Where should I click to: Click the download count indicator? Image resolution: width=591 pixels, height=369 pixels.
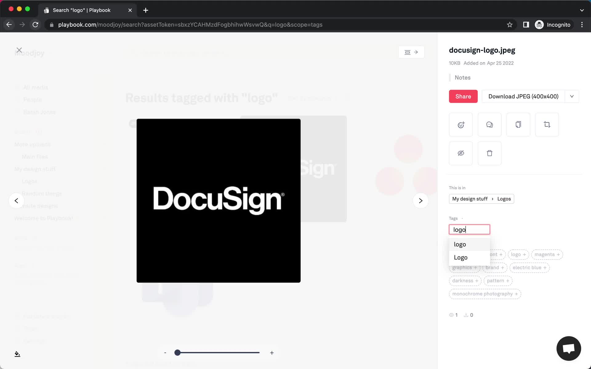pyautogui.click(x=468, y=315)
